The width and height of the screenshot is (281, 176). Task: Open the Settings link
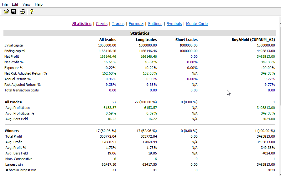tap(155, 24)
